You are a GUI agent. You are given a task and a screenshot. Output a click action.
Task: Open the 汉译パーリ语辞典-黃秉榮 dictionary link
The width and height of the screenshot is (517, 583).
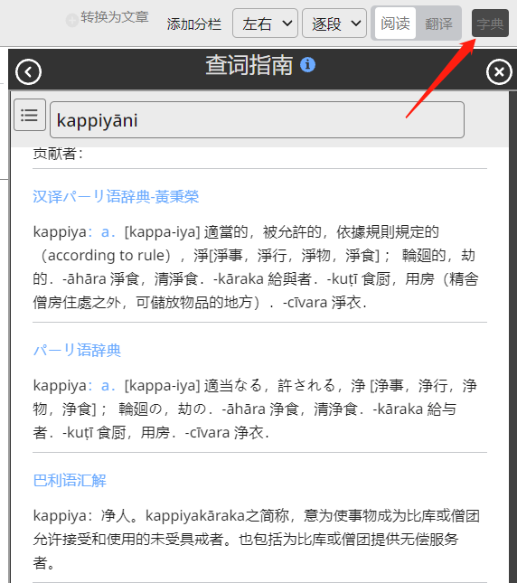coord(116,196)
